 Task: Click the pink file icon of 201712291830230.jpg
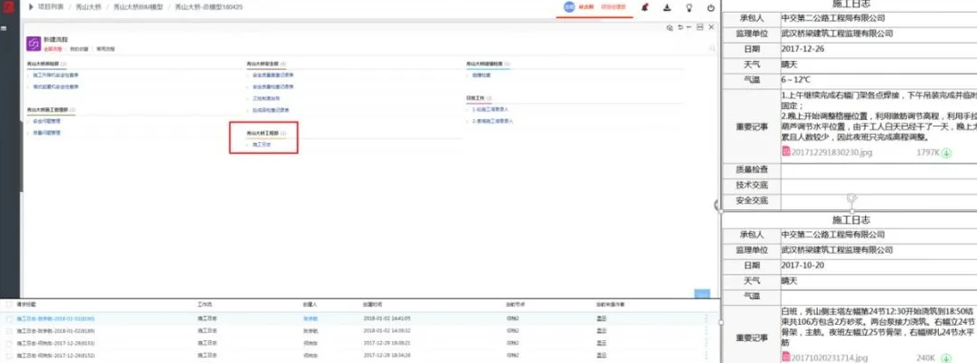click(x=786, y=151)
